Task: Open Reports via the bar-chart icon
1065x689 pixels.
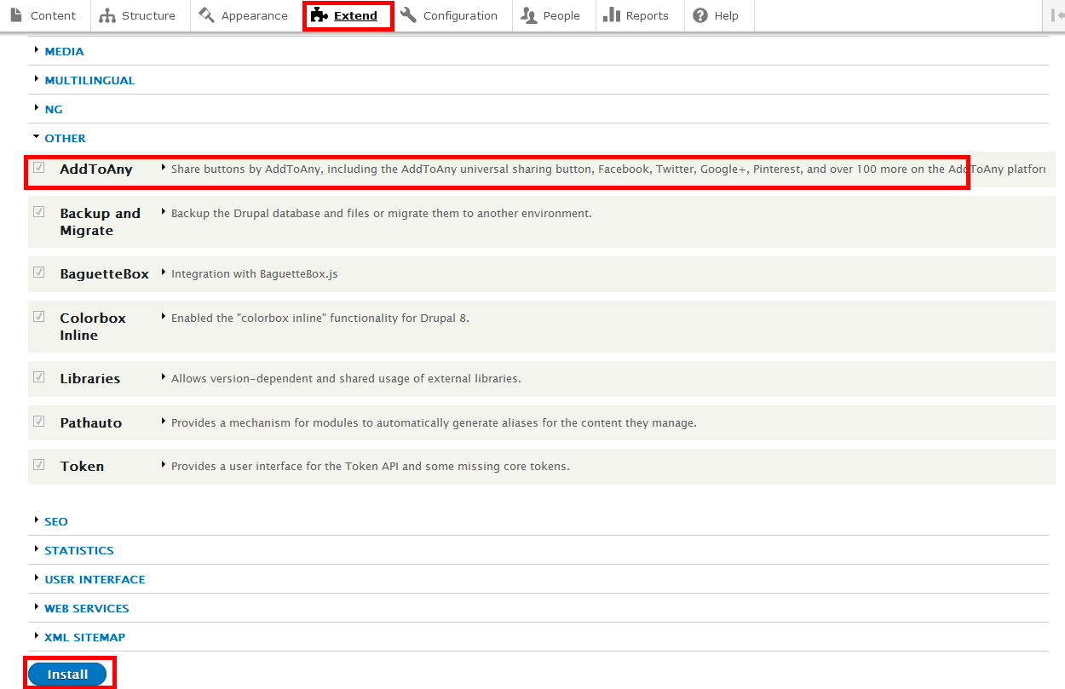Action: coord(613,14)
